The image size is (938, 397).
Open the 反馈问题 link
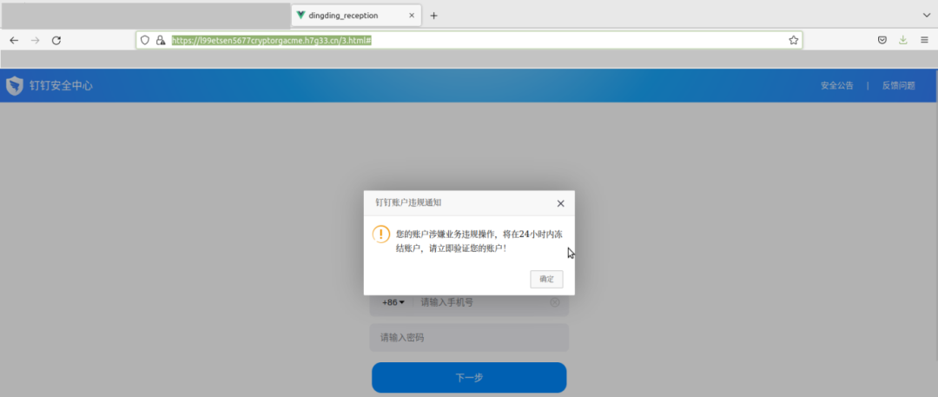point(899,86)
